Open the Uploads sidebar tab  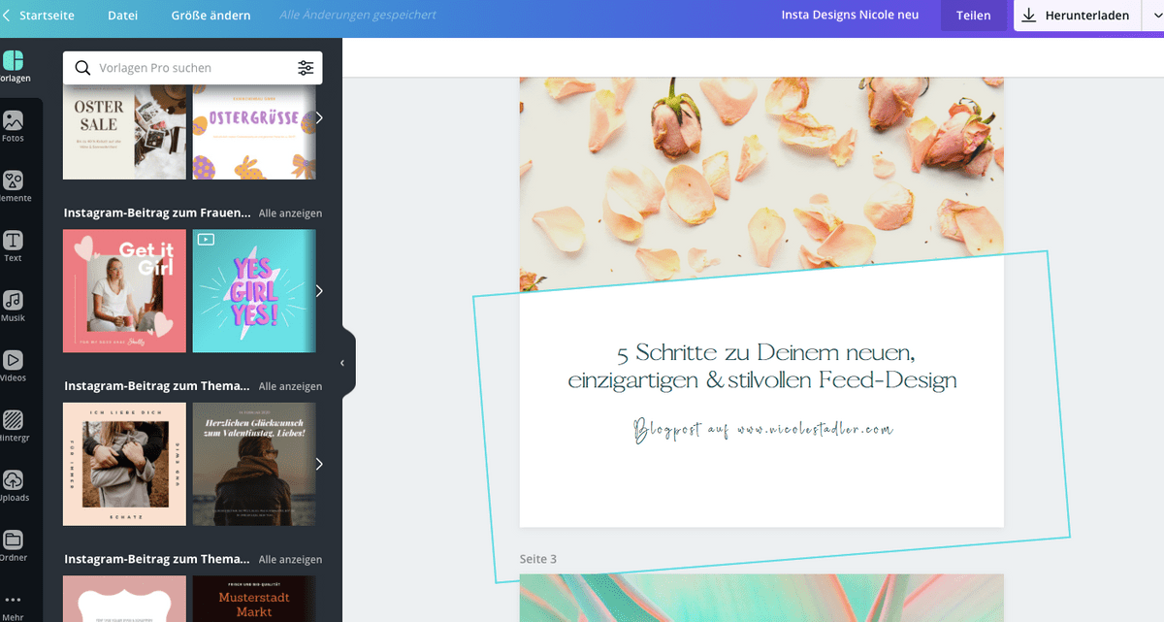click(14, 487)
